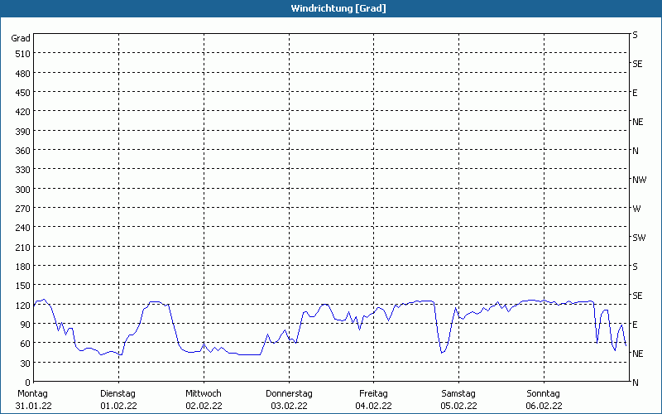The height and width of the screenshot is (414, 662).
Task: Click the "Sonntag" day label
Action: pyautogui.click(x=543, y=393)
